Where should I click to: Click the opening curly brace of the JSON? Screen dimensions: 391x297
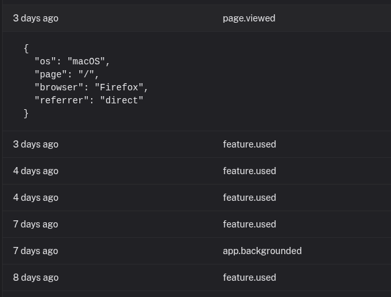tap(26, 48)
